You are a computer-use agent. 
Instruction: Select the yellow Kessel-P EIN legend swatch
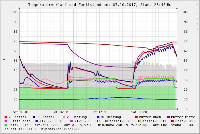140,121
